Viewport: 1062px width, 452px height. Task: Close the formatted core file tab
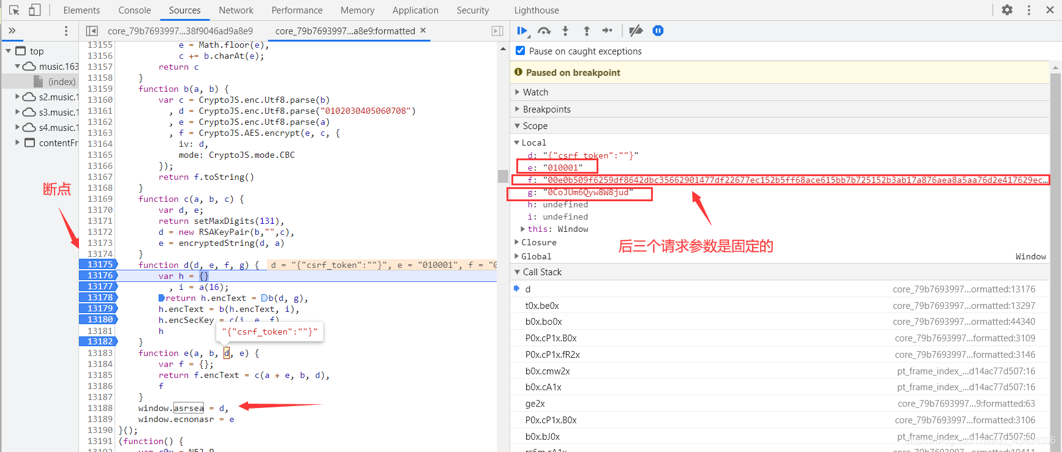tap(423, 30)
